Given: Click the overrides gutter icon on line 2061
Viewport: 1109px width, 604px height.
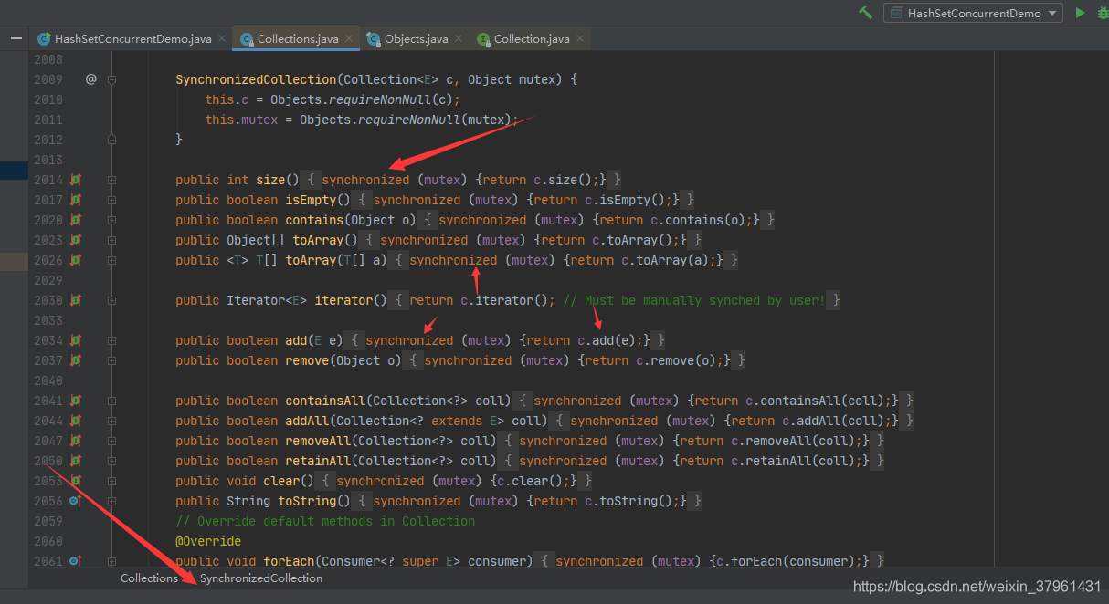Looking at the screenshot, I should pos(75,561).
